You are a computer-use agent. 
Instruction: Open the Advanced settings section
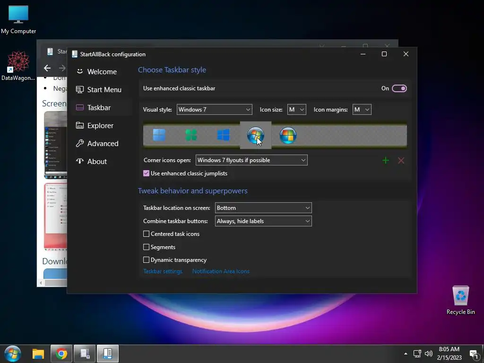click(102, 143)
